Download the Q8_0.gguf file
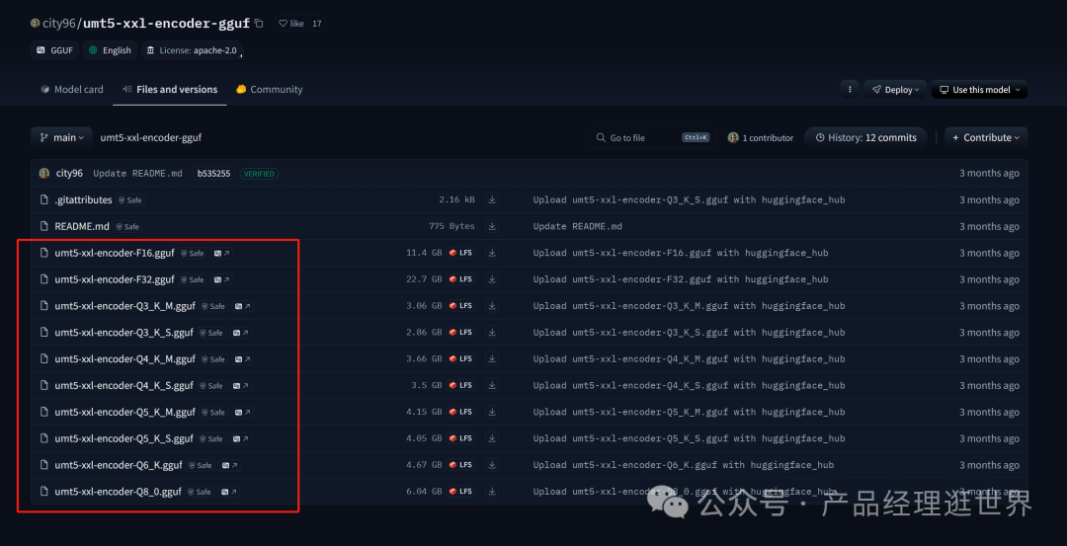The height and width of the screenshot is (546, 1067). [492, 492]
